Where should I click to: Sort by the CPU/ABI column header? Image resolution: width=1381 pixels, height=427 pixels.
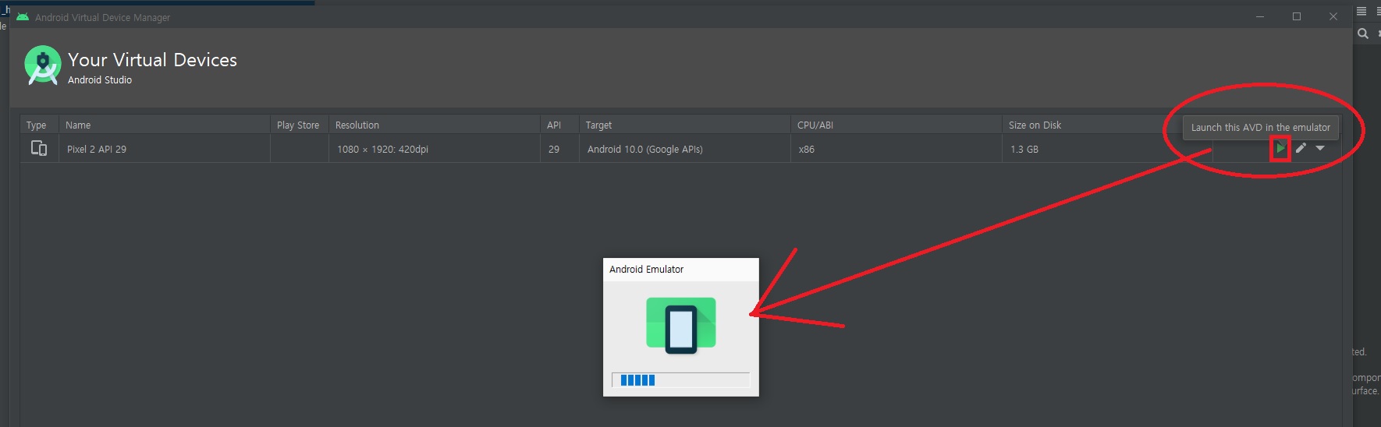(896, 125)
